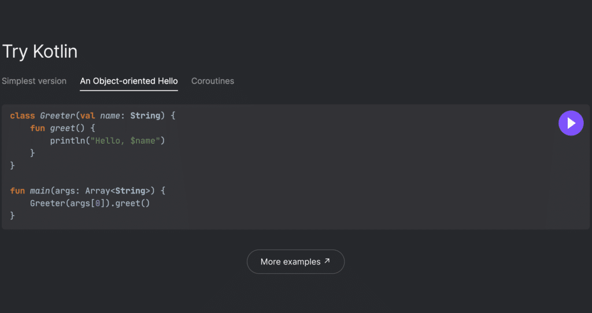The height and width of the screenshot is (313, 592).
Task: Run the code with the purple play button
Action: [x=571, y=123]
